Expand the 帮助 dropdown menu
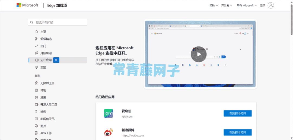The image size is (293, 140). click(214, 6)
